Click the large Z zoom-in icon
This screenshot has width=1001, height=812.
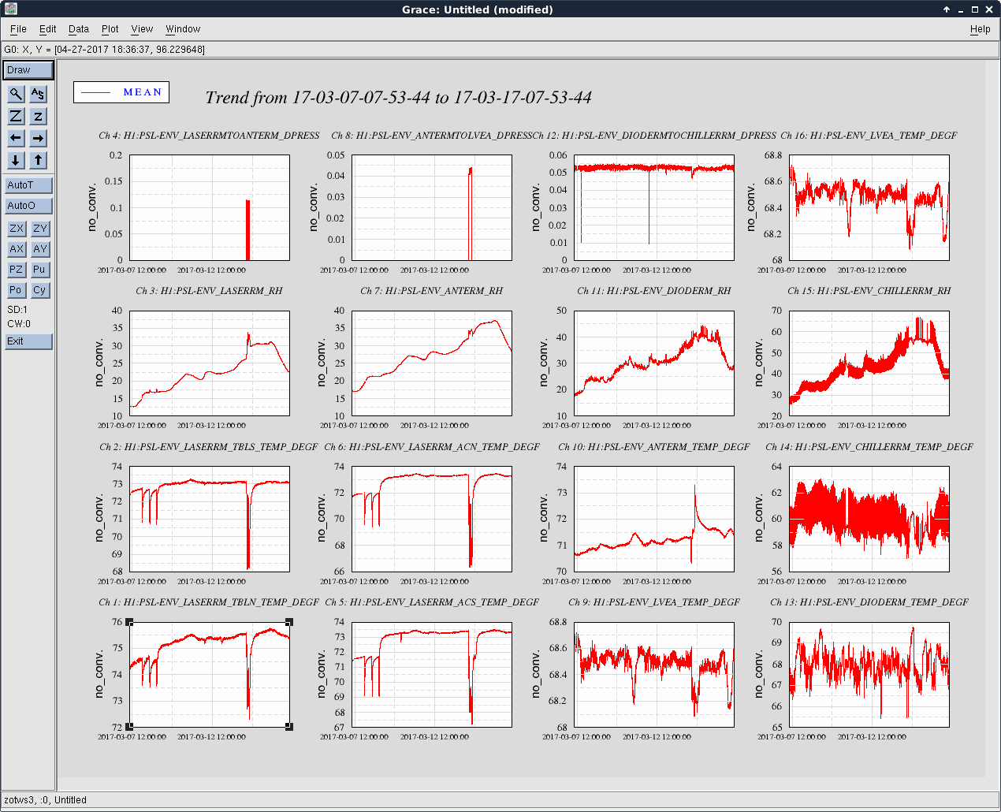tap(16, 116)
